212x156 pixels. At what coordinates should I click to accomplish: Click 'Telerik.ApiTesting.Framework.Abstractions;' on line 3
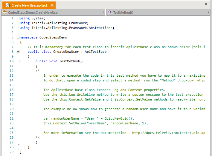point(73,28)
